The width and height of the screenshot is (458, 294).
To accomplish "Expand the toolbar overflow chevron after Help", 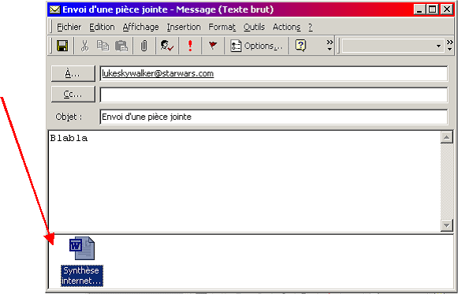I will pyautogui.click(x=330, y=46).
